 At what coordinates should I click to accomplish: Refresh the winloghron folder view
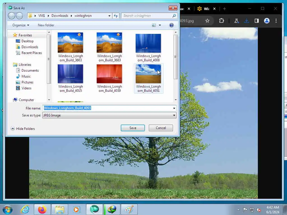pos(116,16)
